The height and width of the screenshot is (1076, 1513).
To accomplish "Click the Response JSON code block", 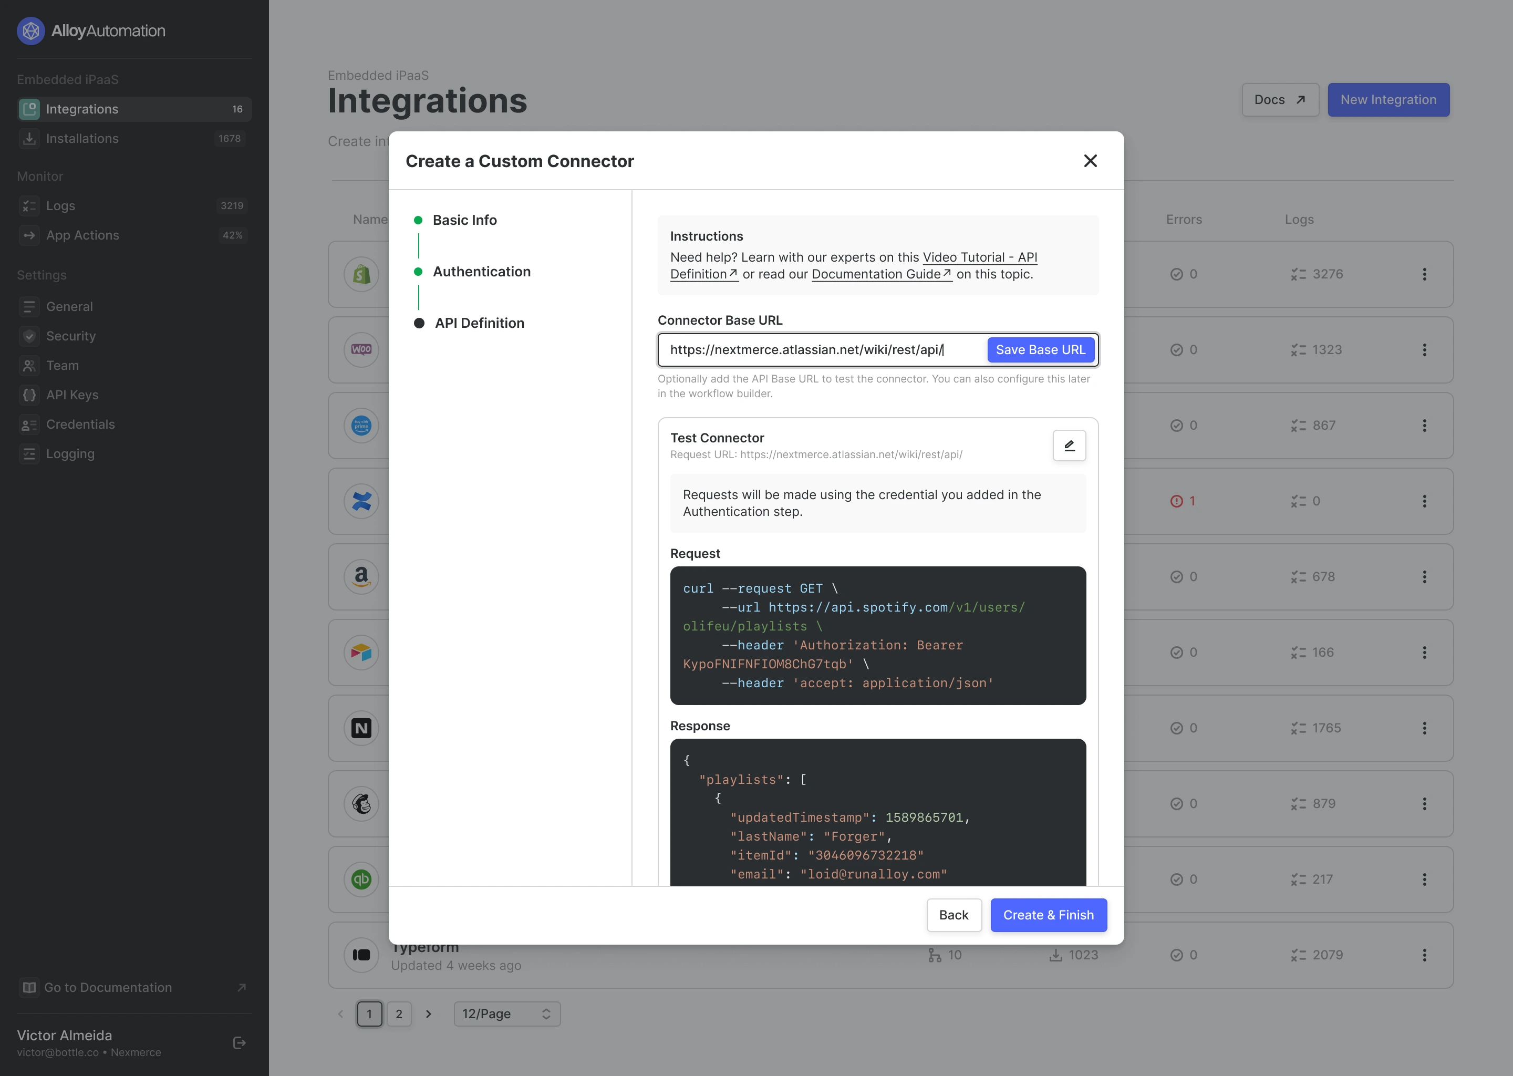I will point(878,812).
